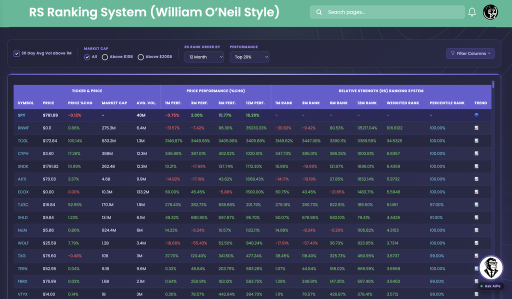512x299 pixels.
Task: Open trend chart icon for ECOX
Action: 476,192
